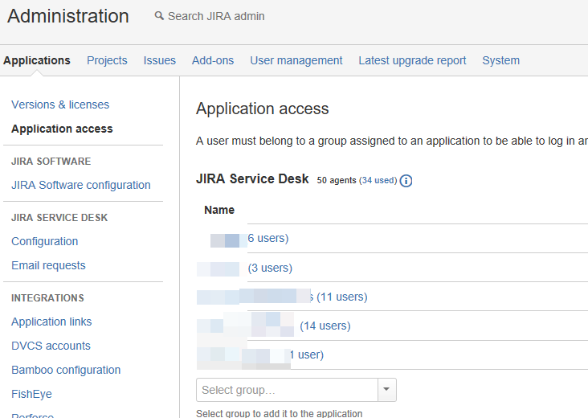The image size is (588, 418).
Task: Open Bamboo configuration link
Action: point(66,370)
